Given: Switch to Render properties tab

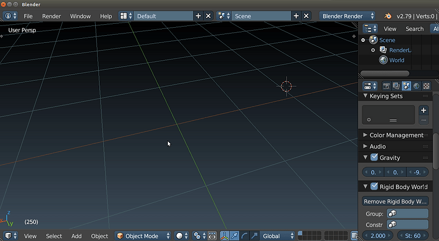Looking at the screenshot, I should point(387,86).
